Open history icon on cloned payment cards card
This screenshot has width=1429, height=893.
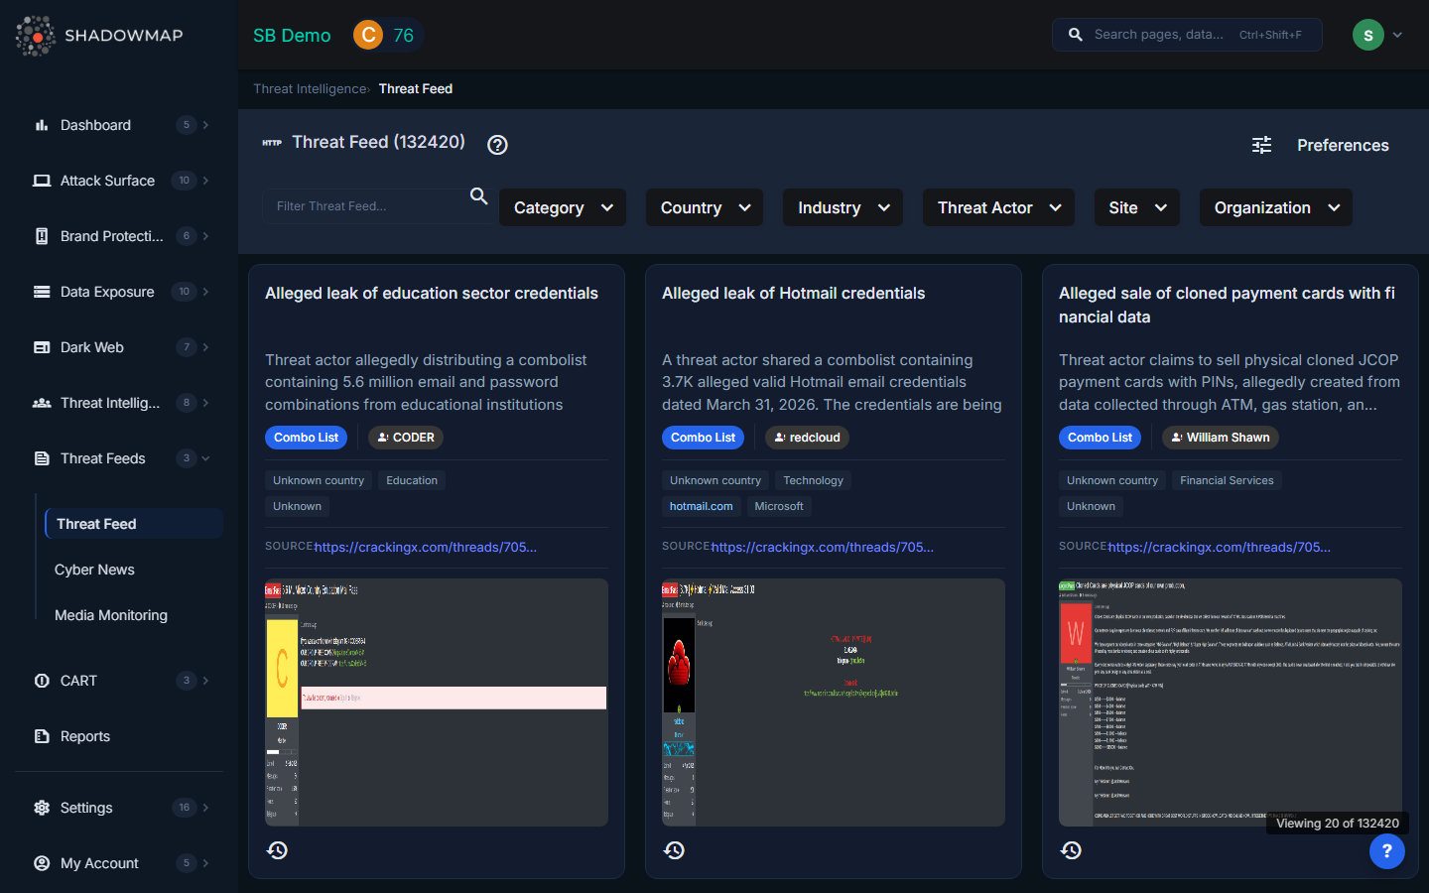[1072, 850]
